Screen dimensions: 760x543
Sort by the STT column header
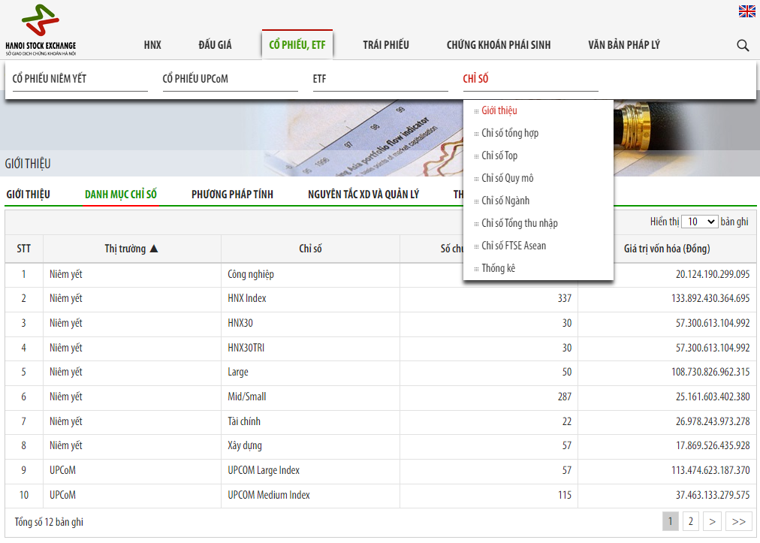24,249
